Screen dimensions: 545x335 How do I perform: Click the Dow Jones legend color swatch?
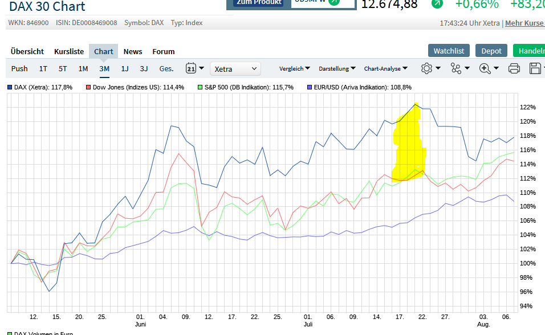[88, 88]
